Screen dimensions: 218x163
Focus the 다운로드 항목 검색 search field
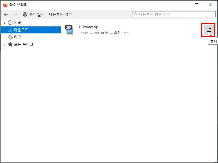tap(174, 14)
